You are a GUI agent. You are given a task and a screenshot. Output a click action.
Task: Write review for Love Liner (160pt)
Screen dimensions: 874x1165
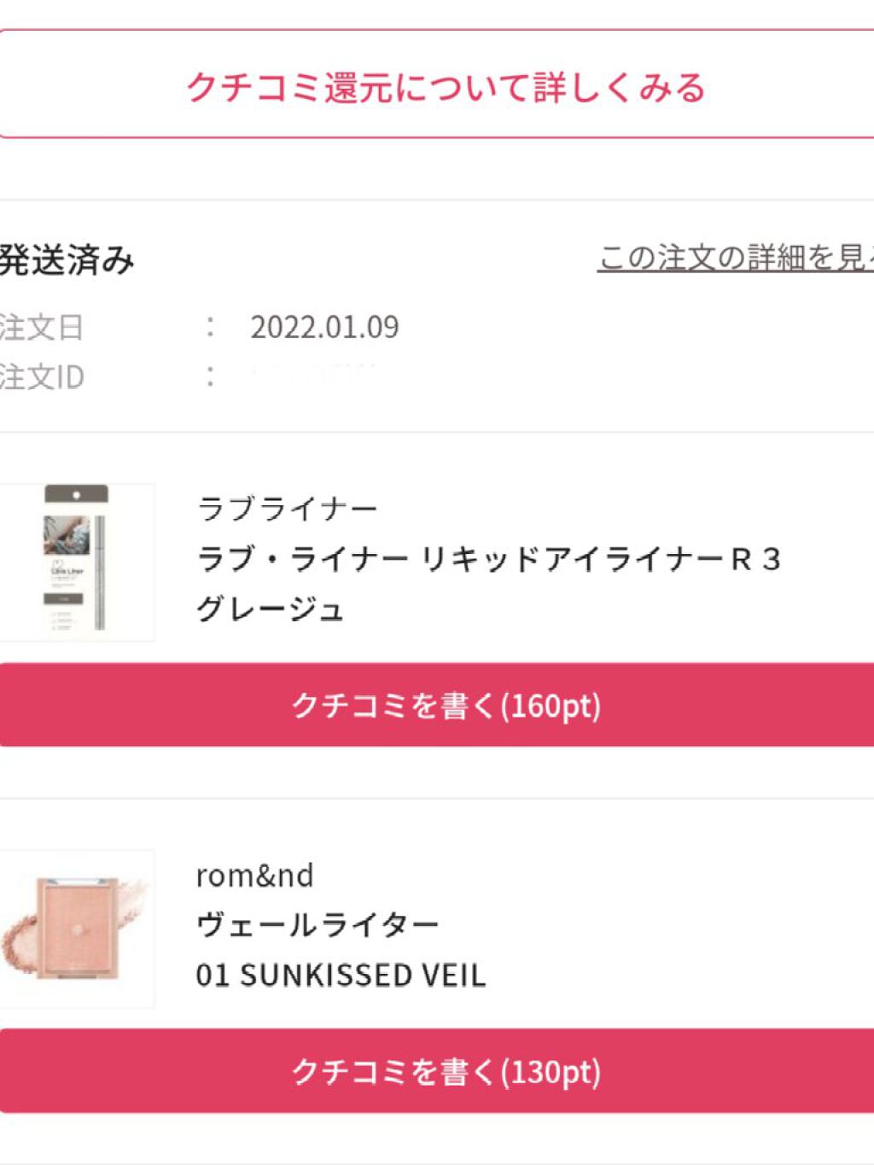[445, 705]
